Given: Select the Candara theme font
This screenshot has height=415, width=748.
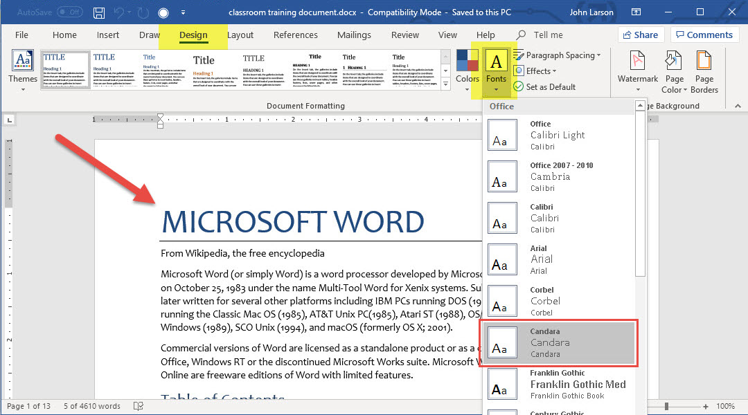Looking at the screenshot, I should 559,342.
